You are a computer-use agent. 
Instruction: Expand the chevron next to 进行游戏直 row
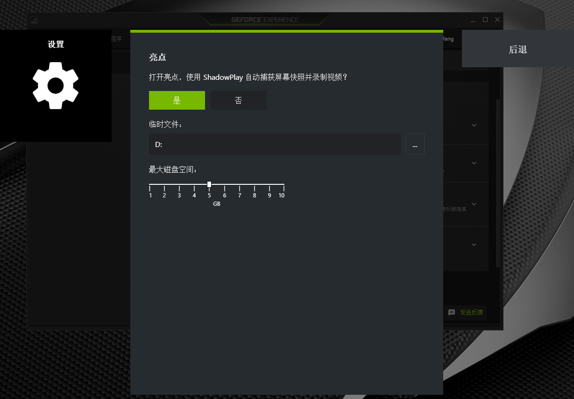click(x=474, y=204)
